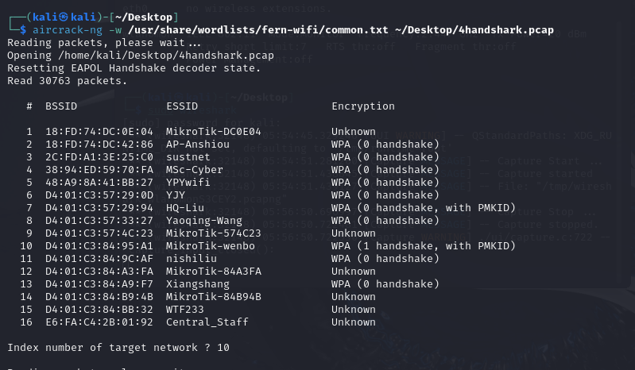The height and width of the screenshot is (370, 635).
Task: Click the aircrack-ng command text
Action: pos(68,30)
